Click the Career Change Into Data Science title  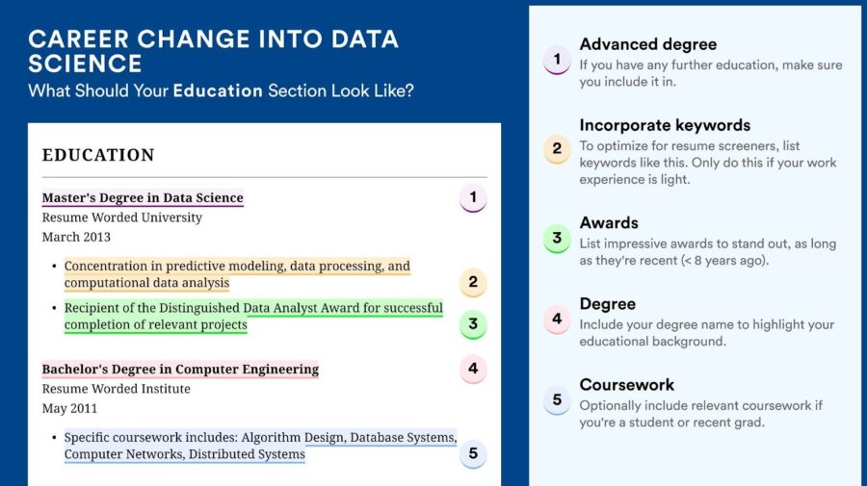(x=213, y=52)
